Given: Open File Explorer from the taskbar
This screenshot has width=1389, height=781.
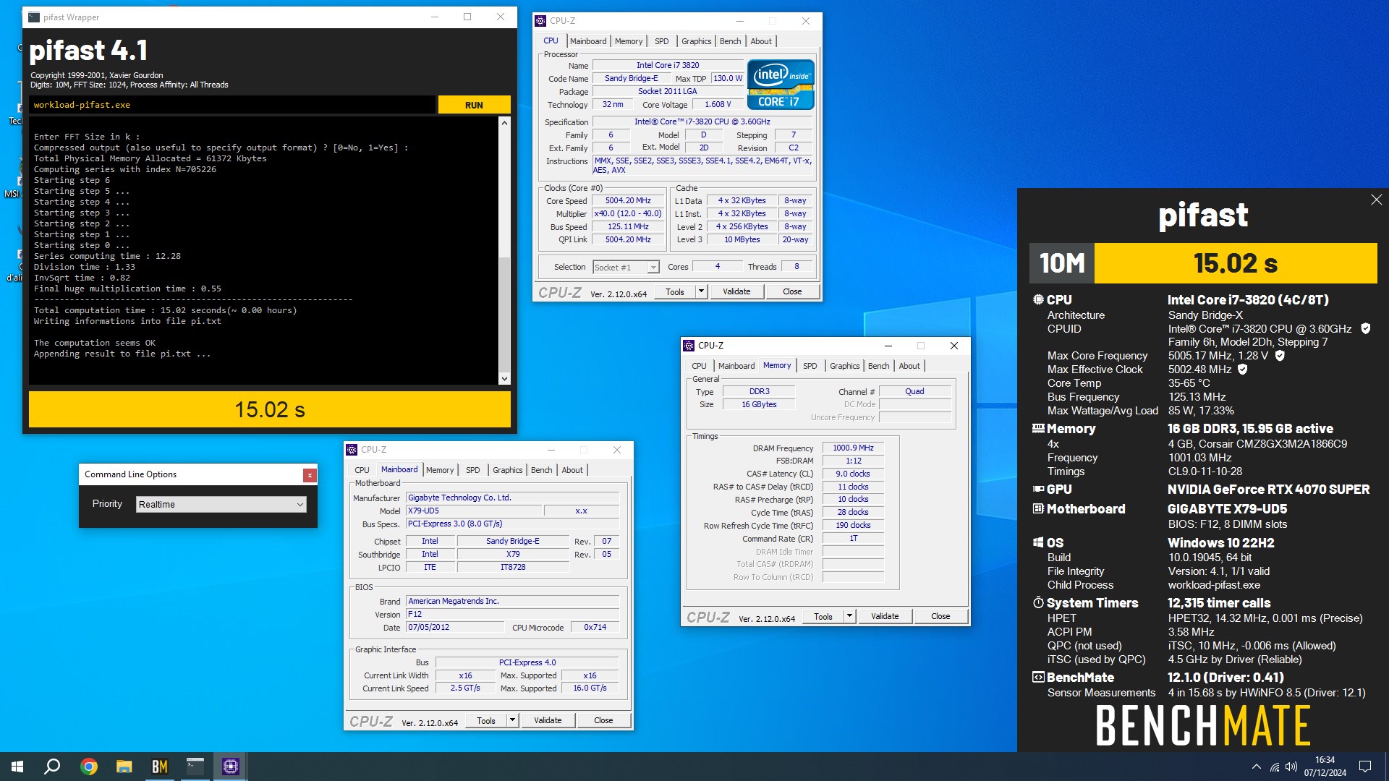Looking at the screenshot, I should tap(124, 767).
